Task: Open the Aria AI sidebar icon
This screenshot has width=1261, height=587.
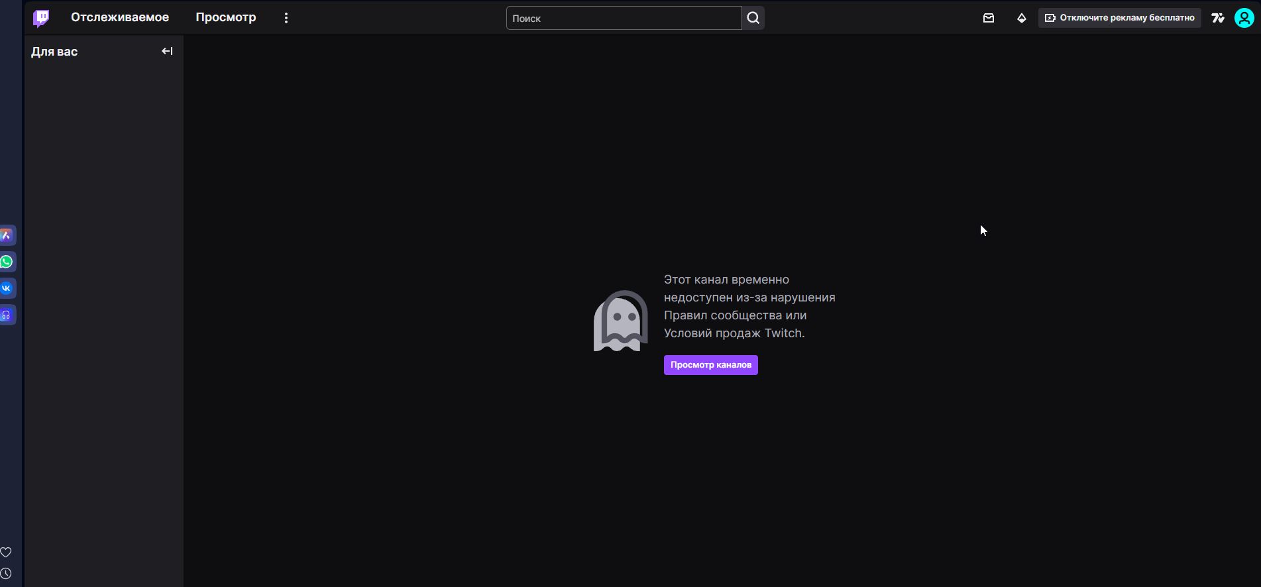Action: (x=7, y=235)
